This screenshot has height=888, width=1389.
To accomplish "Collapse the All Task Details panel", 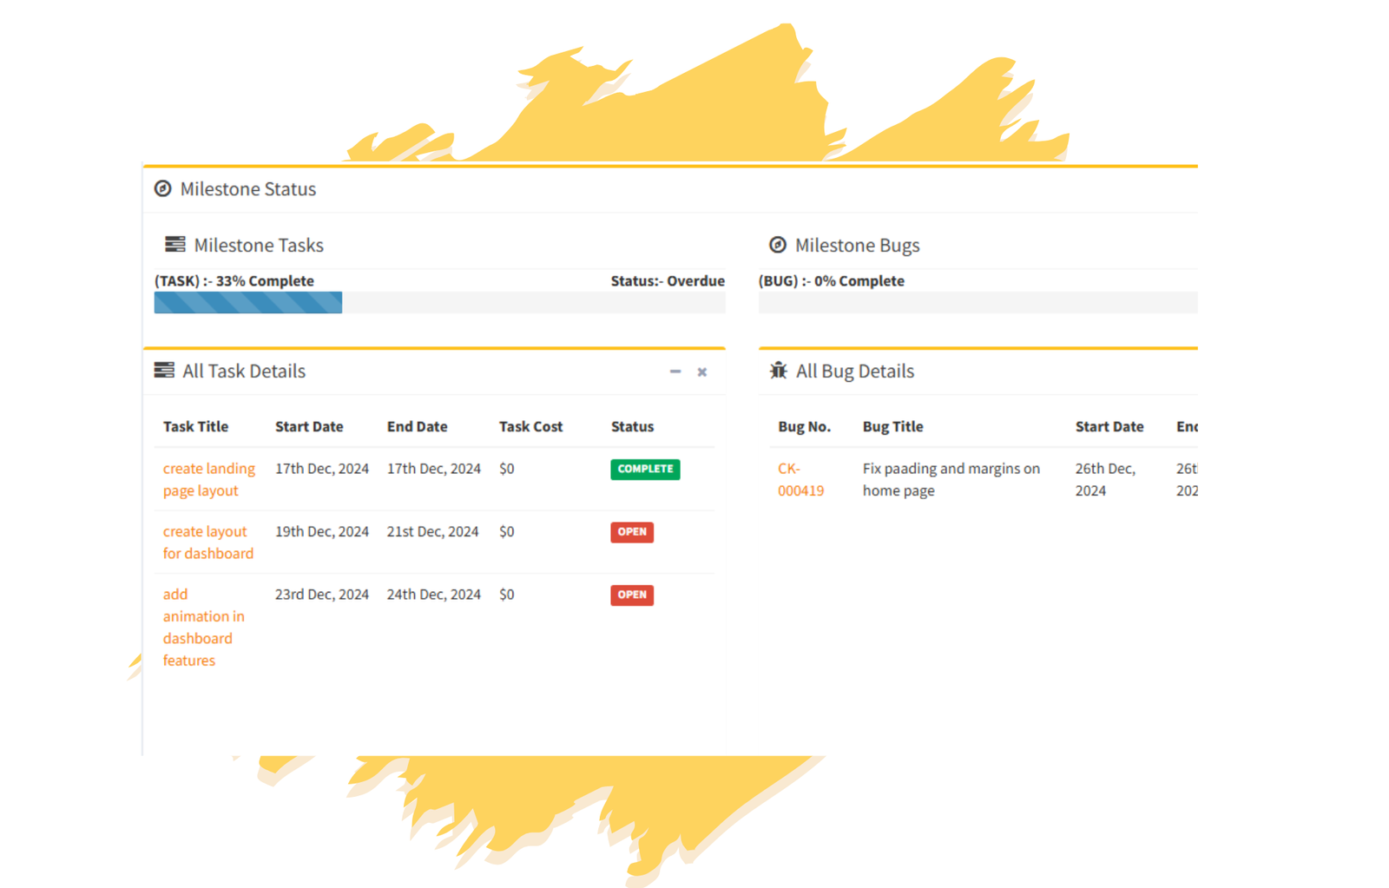I will tap(675, 372).
